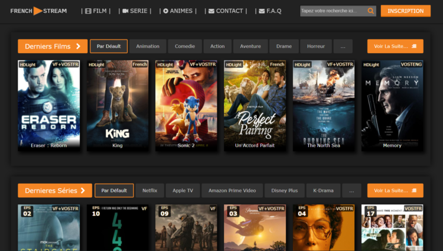Click the CONTACT envelope icon
The width and height of the screenshot is (443, 251).
(211, 11)
